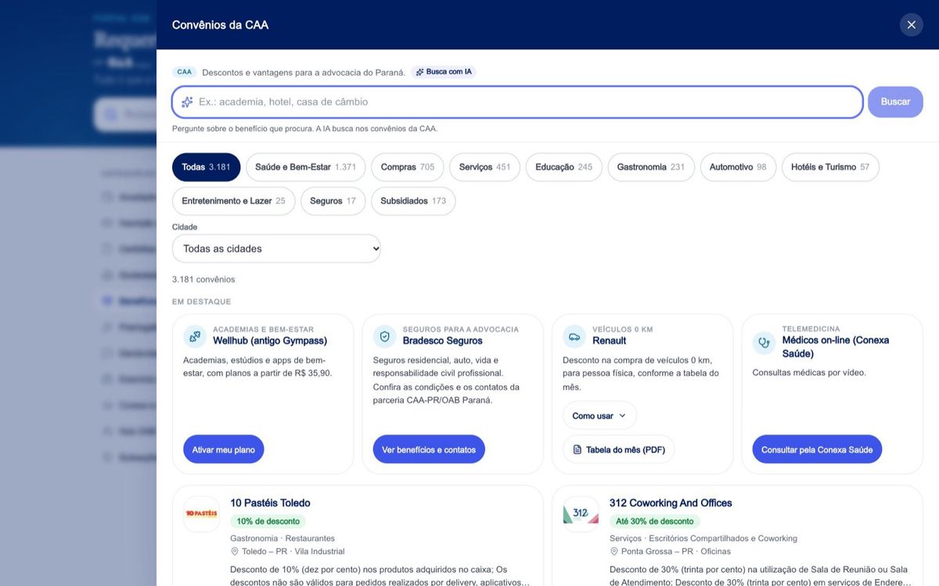Open the 312 Coworking And Offices listing title

[x=671, y=503]
